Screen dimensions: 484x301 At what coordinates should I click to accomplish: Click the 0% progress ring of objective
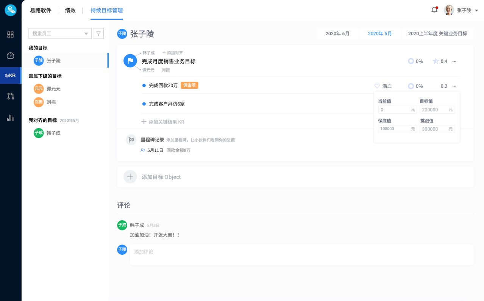pos(411,61)
